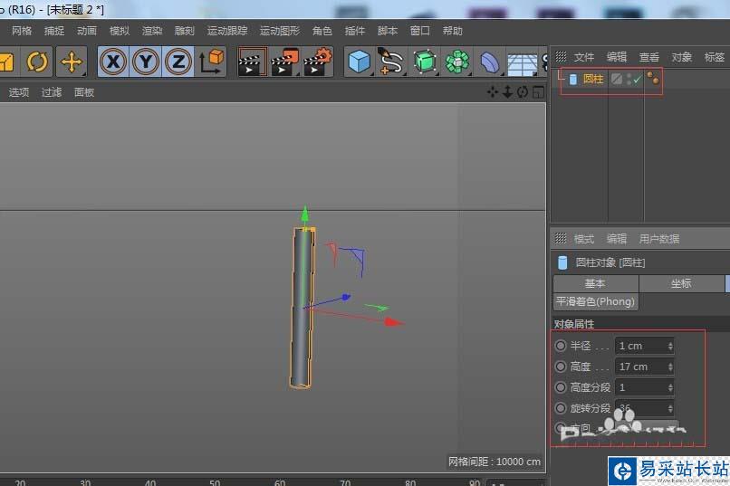Image resolution: width=730 pixels, height=486 pixels.
Task: Open the 运动跟踪 menu
Action: (227, 31)
